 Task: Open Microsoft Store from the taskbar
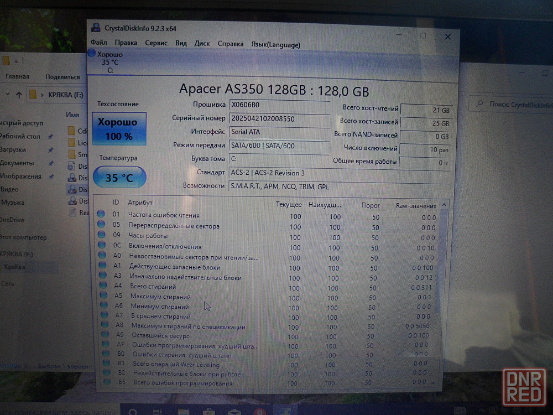click(208, 411)
